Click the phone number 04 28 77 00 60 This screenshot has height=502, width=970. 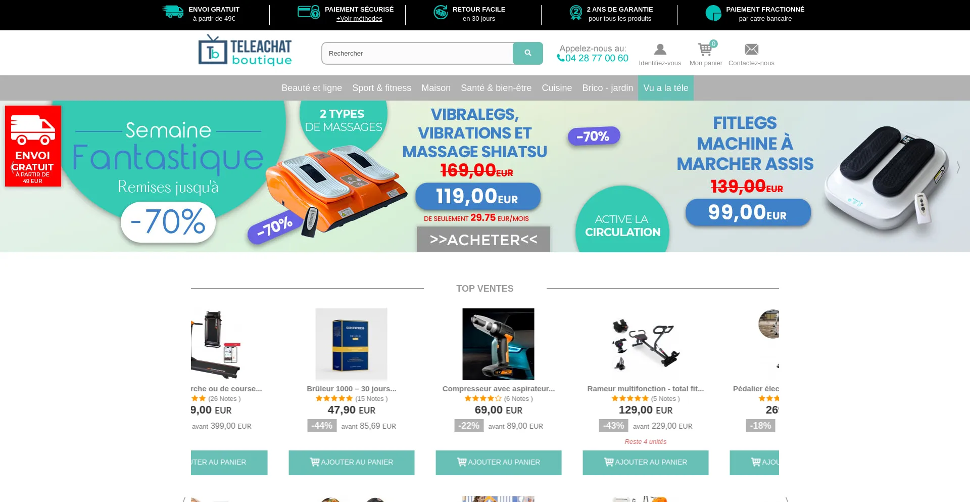(x=597, y=58)
